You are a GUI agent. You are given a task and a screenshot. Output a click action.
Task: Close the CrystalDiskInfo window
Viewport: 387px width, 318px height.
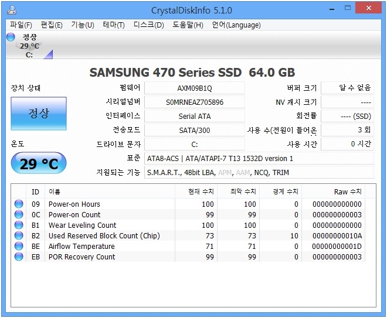click(x=369, y=8)
